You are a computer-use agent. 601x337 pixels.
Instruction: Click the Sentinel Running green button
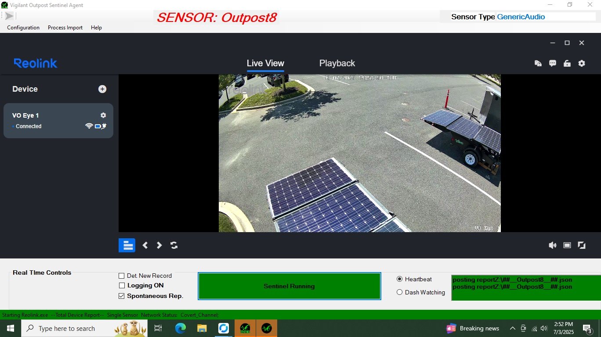[289, 286]
